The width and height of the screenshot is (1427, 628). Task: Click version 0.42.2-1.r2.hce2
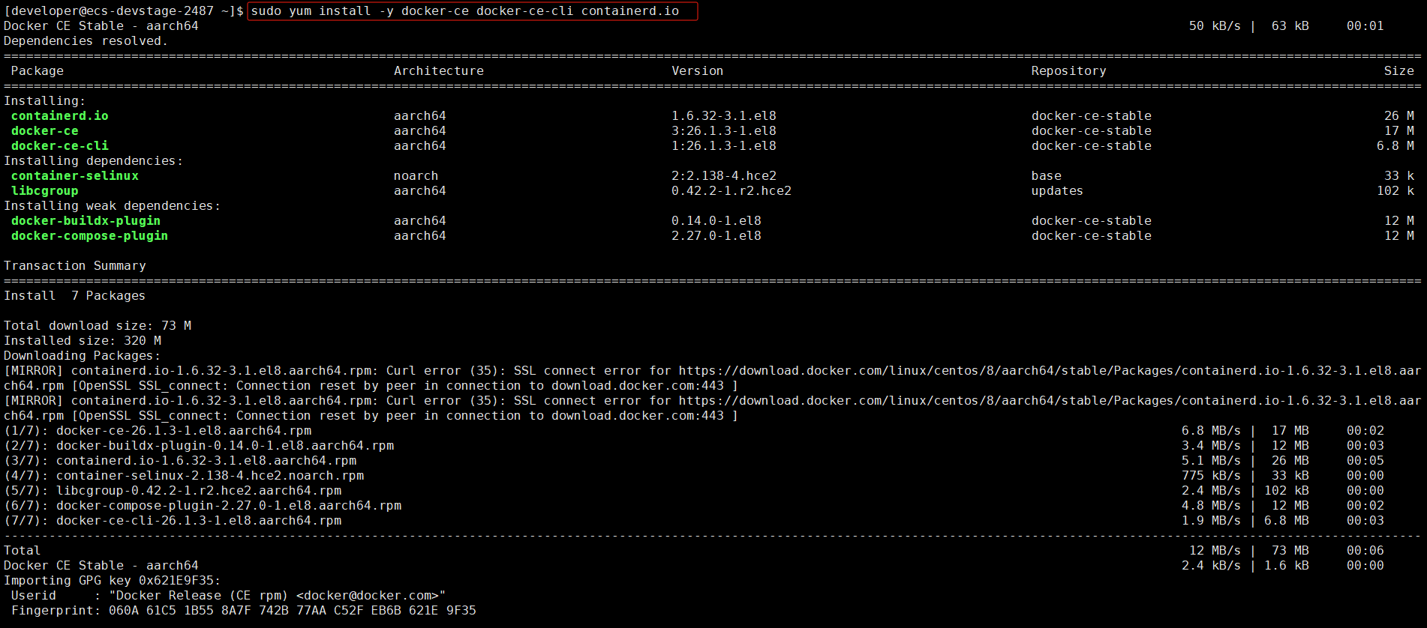(732, 191)
